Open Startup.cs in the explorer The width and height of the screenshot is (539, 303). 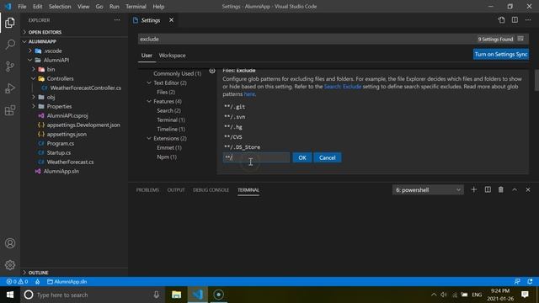59,152
